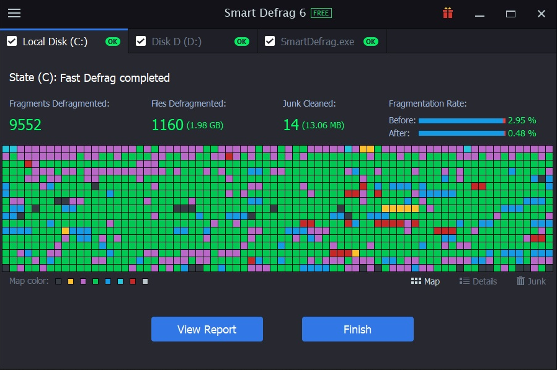Uncheck the Disk D (D:) checkbox

141,41
